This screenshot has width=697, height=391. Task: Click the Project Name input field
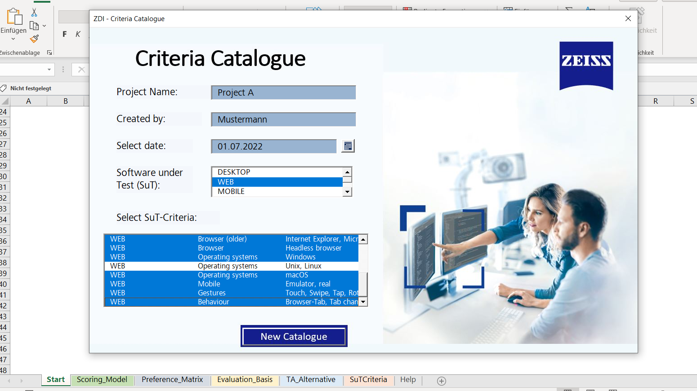[283, 92]
